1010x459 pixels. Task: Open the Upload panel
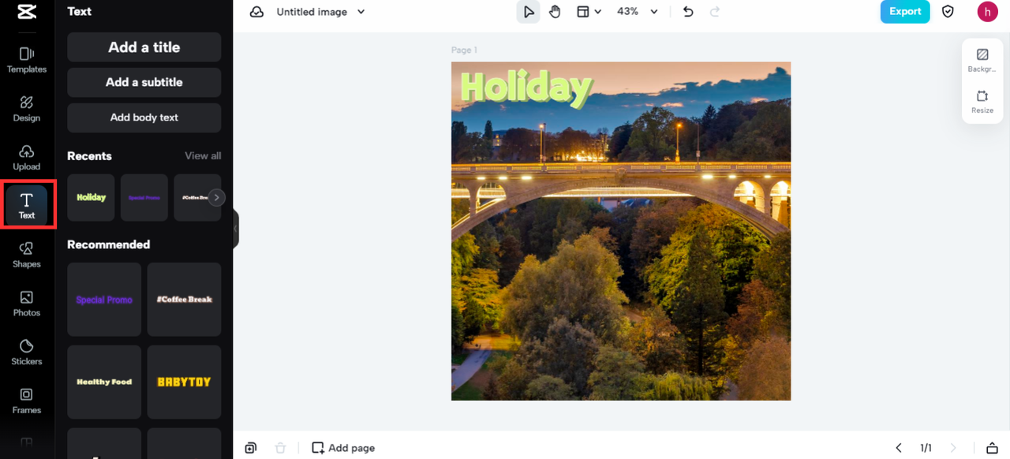click(27, 158)
